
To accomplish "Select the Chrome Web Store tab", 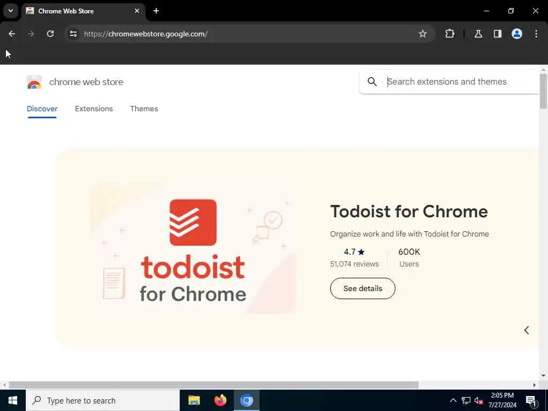I will 83,11.
